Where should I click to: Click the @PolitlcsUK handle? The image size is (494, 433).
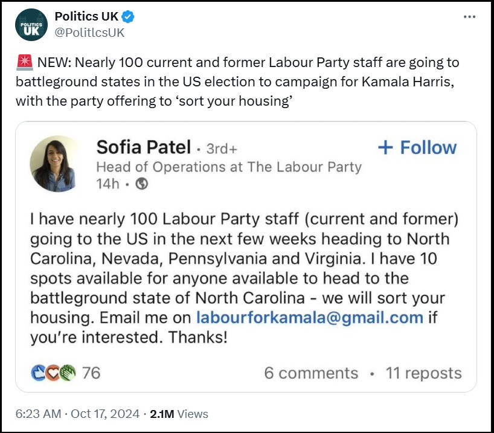pos(89,33)
